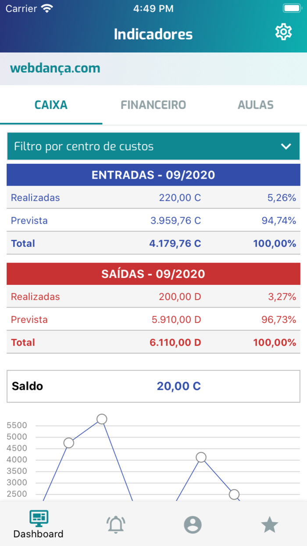Viewport: 307px width, 546px height.
Task: Switch to the FINANCEIRO tab
Action: (153, 104)
